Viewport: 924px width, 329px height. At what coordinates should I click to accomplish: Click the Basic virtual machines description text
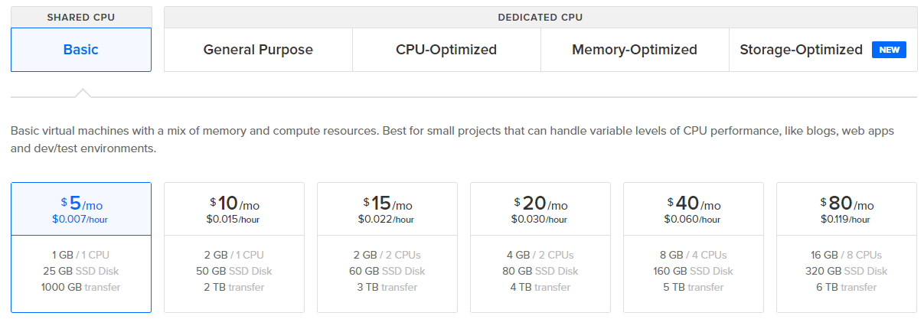(x=452, y=139)
